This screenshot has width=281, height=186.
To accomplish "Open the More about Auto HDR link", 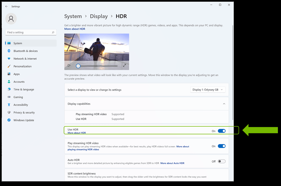I will (172, 163).
